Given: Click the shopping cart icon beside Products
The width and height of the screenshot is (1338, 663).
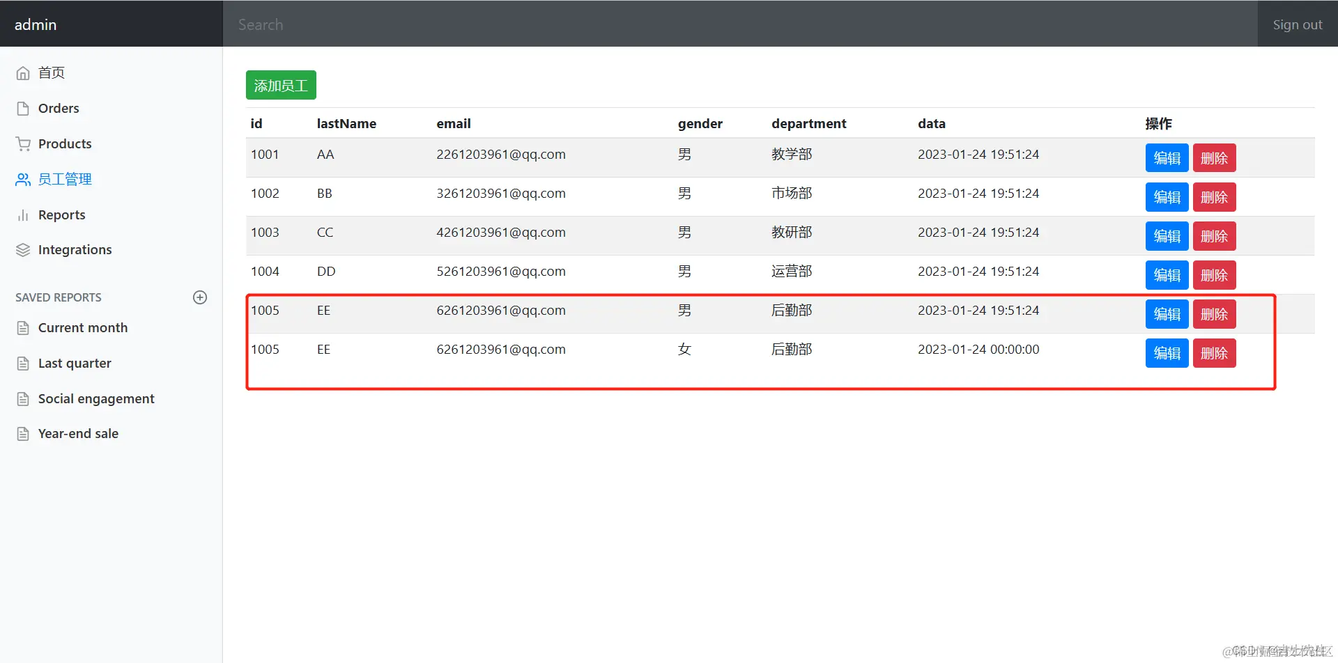Looking at the screenshot, I should (x=23, y=144).
